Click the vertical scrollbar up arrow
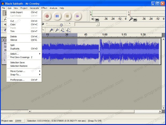 (x=164, y=39)
